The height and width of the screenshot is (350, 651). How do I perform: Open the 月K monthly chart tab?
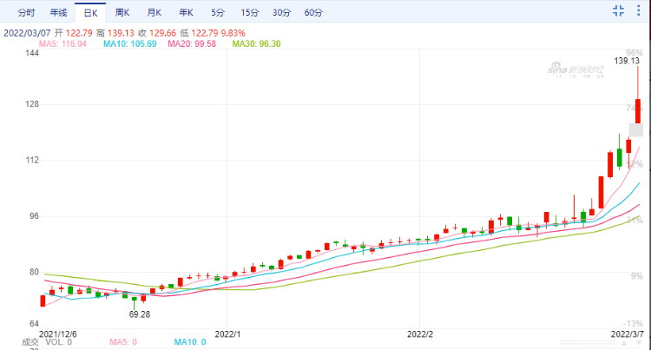tap(155, 12)
